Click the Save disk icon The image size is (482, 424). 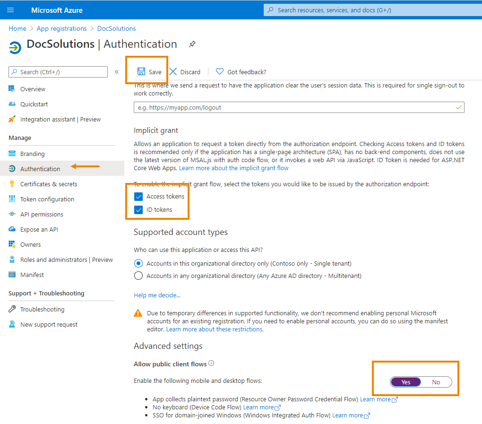tap(141, 71)
